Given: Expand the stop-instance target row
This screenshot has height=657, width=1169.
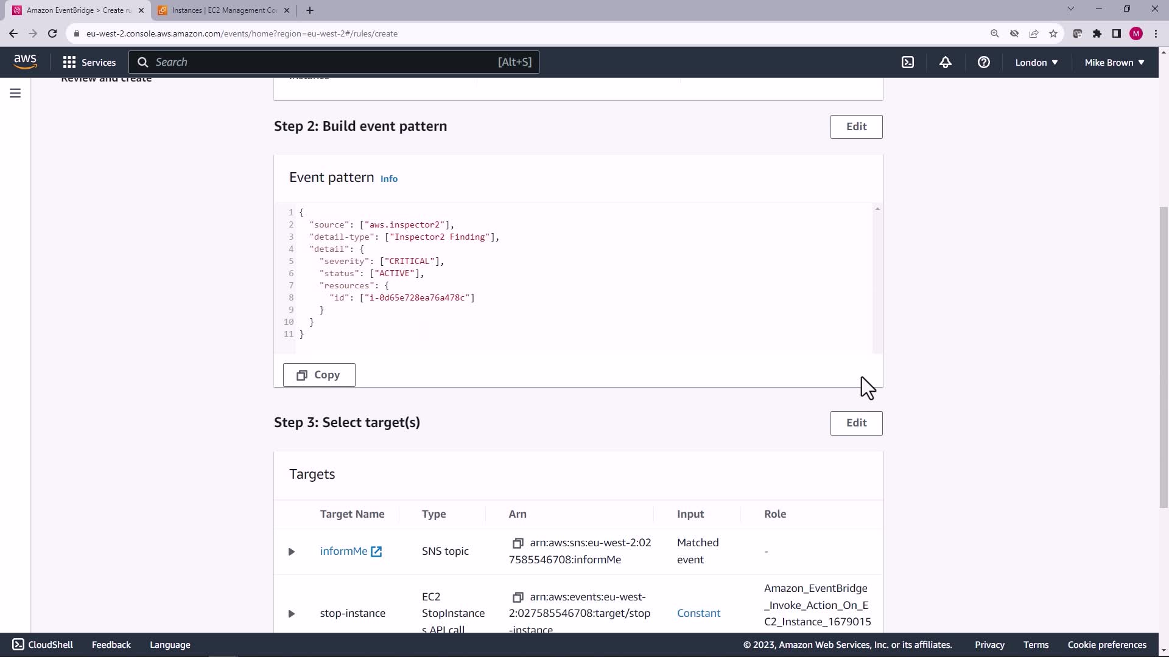Looking at the screenshot, I should 291,613.
